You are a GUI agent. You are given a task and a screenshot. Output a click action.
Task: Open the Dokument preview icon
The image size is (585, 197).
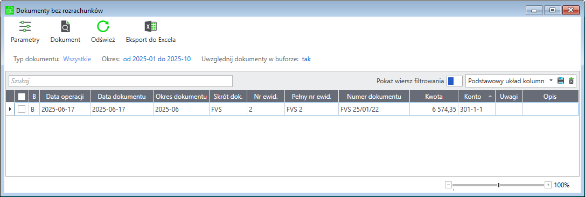pyautogui.click(x=65, y=27)
